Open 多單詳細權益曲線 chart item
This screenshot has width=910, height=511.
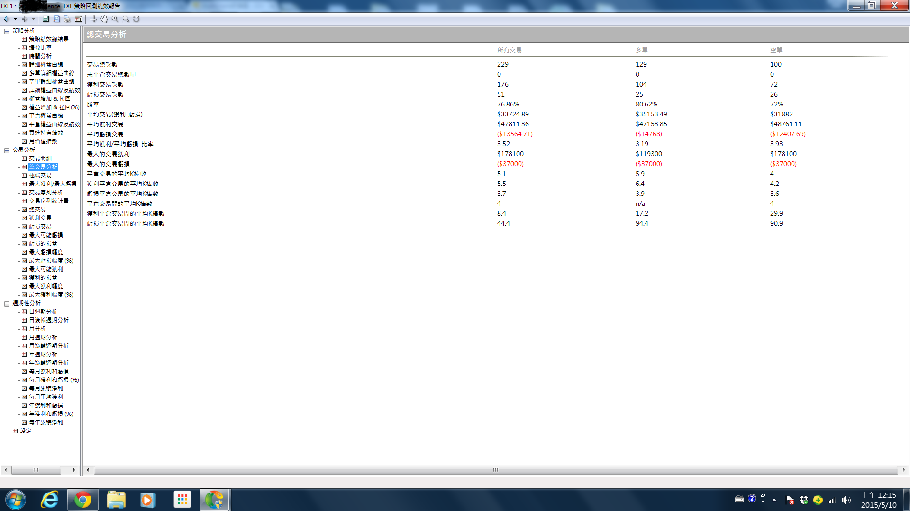[51, 73]
